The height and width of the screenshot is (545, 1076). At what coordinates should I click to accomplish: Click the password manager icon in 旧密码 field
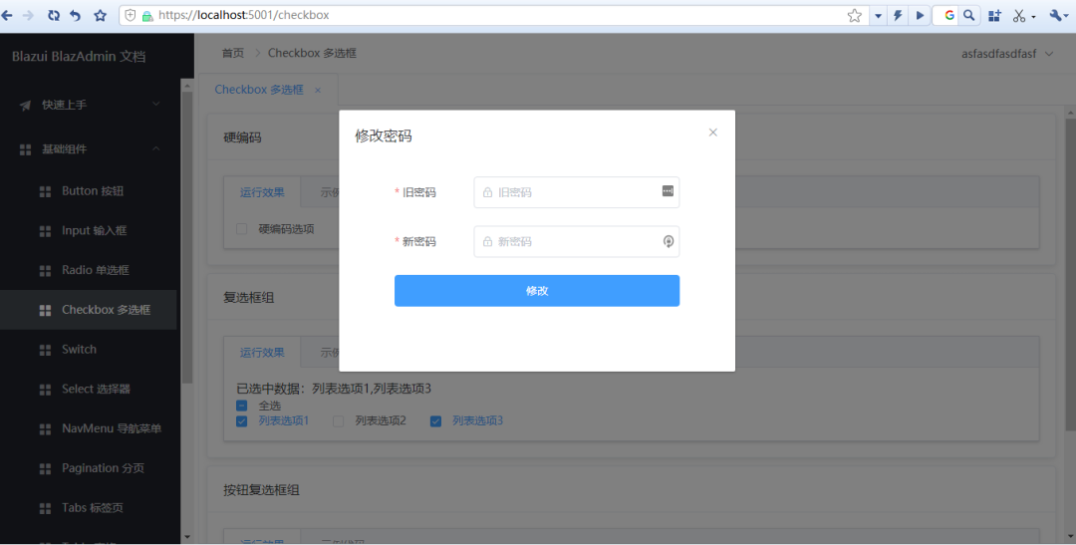click(x=668, y=191)
